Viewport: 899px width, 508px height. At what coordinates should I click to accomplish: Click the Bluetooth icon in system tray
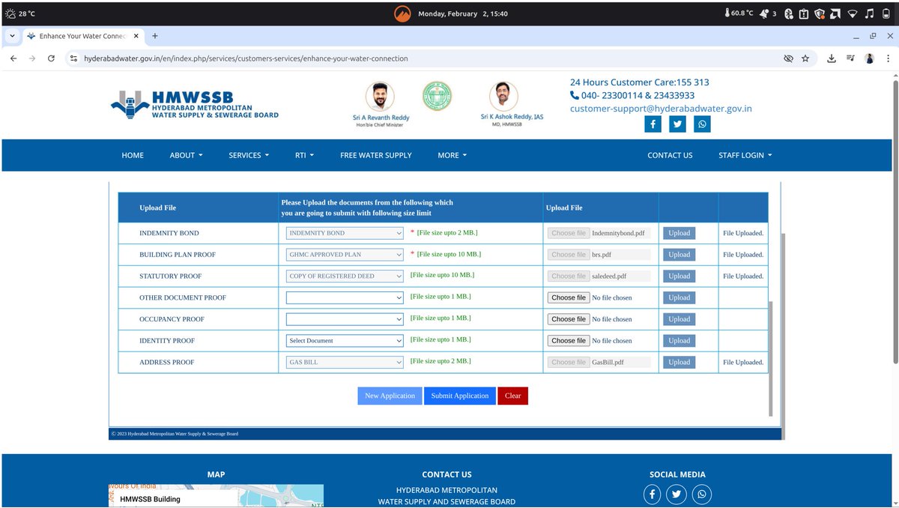tap(788, 13)
